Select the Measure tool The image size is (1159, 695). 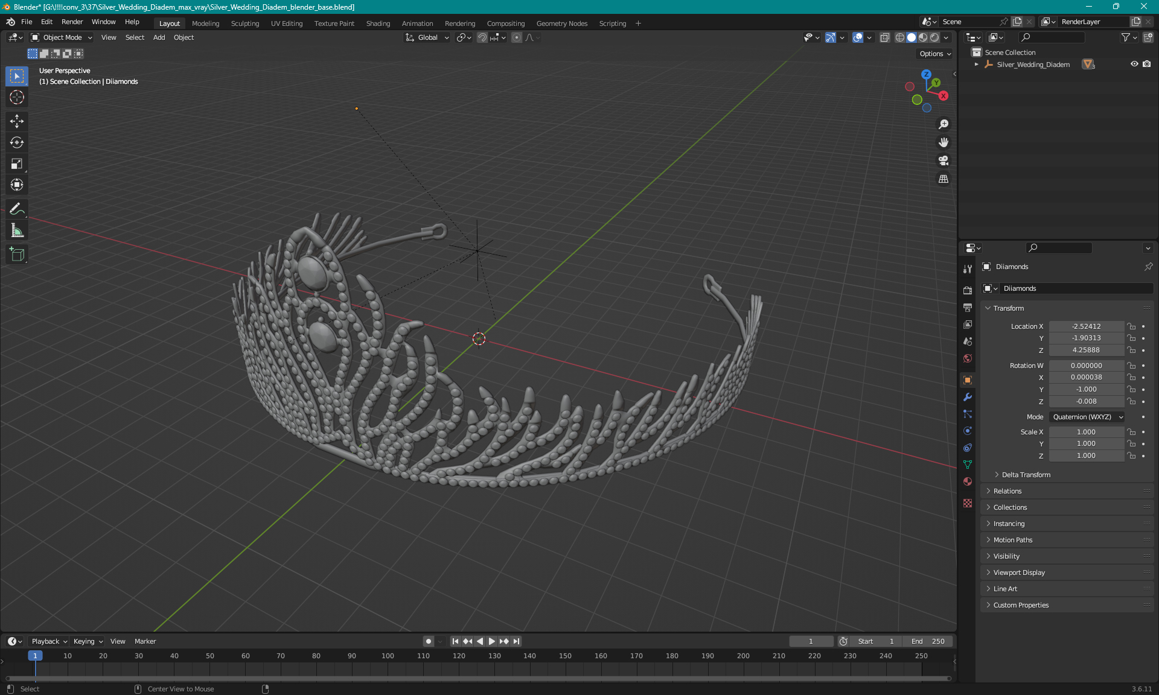[17, 230]
